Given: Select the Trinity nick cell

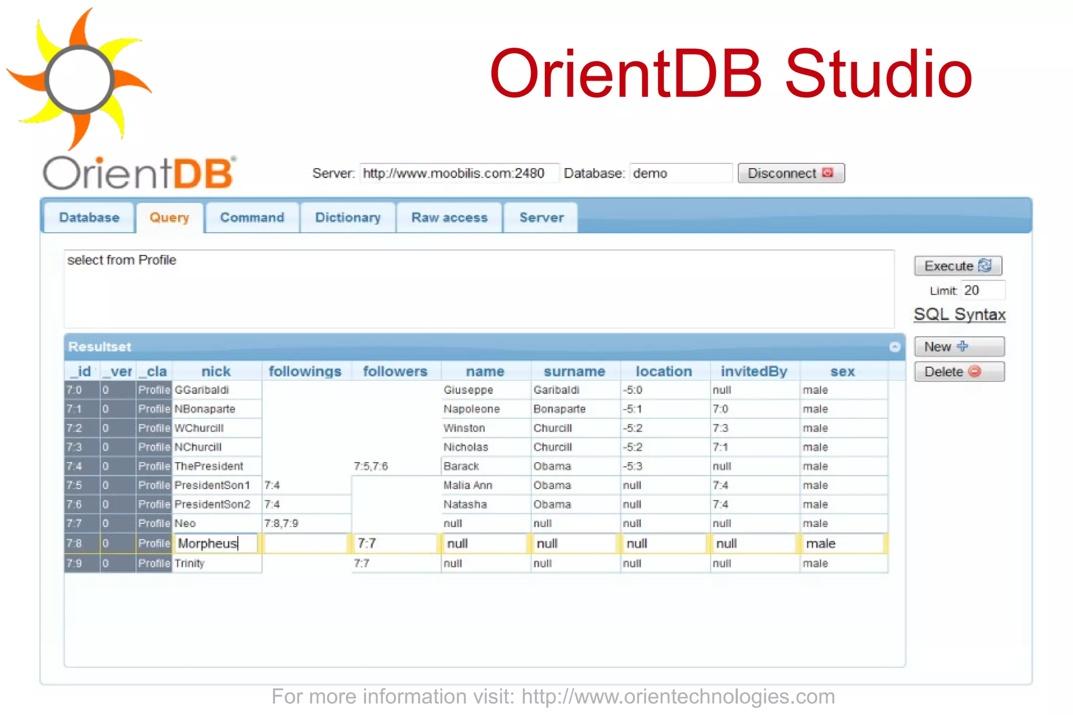Looking at the screenshot, I should (216, 564).
